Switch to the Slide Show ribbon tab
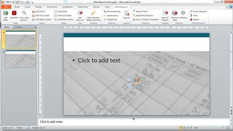 coord(83,7)
